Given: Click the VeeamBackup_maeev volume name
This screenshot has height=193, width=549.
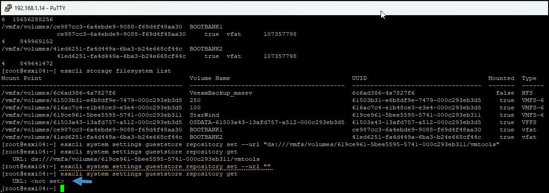Looking at the screenshot, I should click(221, 93).
